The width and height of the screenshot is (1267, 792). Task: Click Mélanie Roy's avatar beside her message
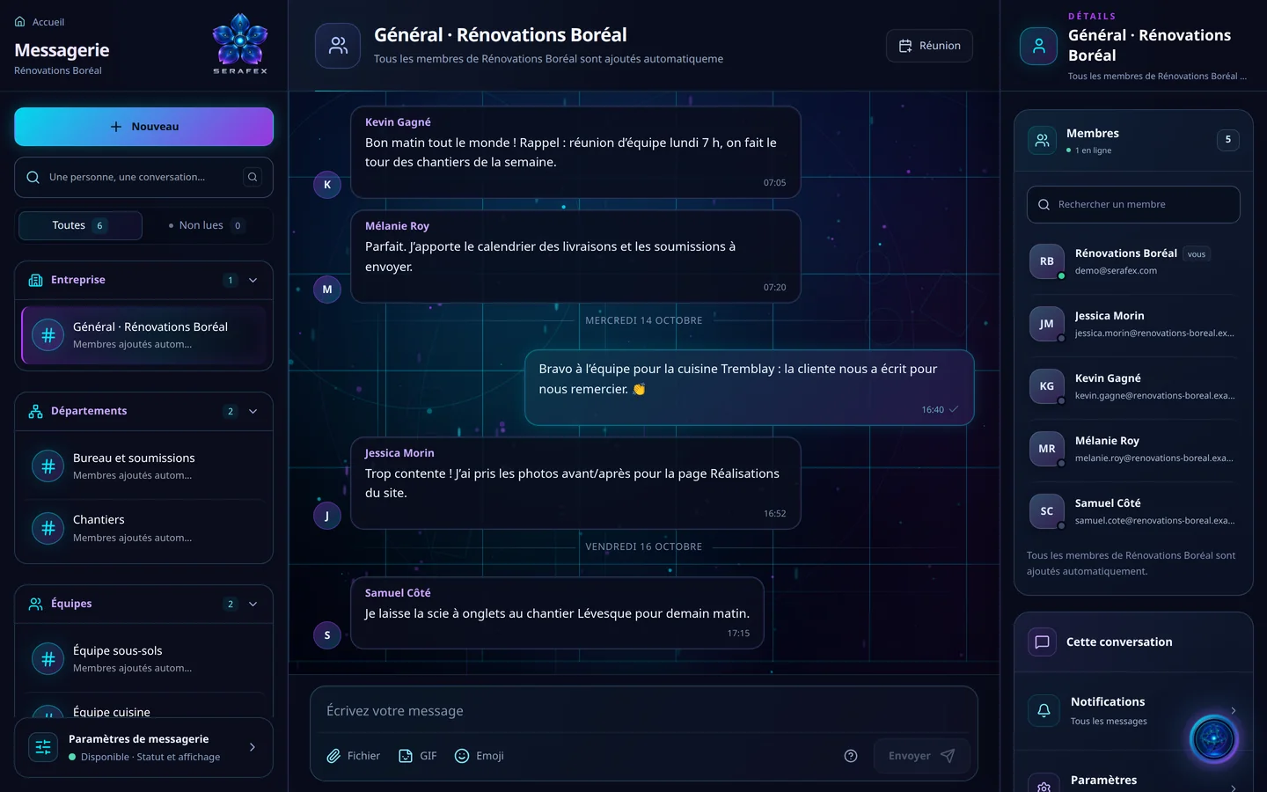click(327, 290)
